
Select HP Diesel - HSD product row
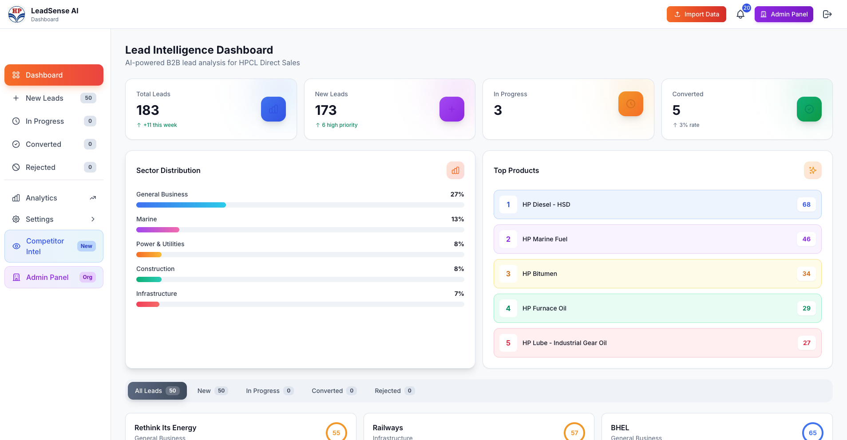tap(657, 204)
